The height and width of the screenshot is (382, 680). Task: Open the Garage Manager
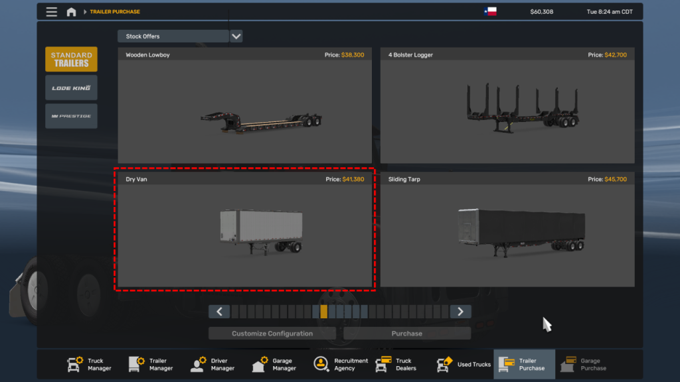274,364
